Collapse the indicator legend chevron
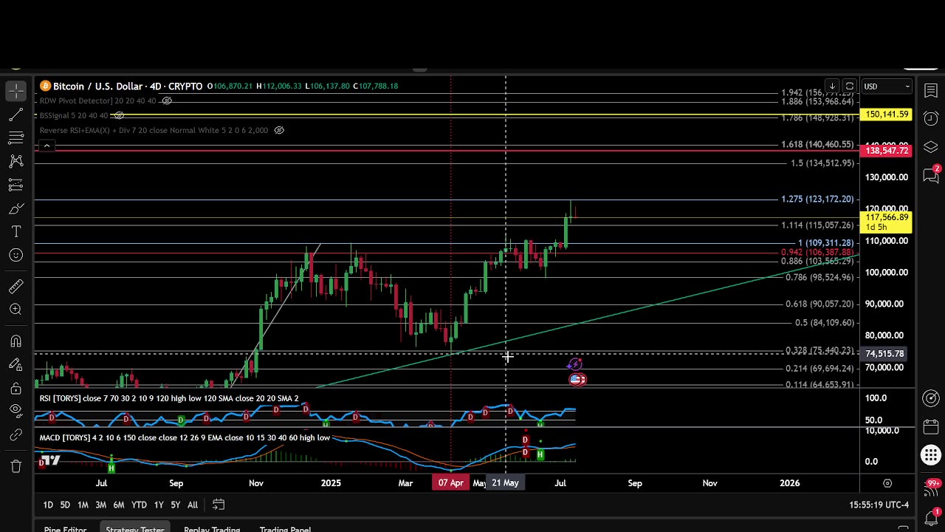 click(x=47, y=146)
